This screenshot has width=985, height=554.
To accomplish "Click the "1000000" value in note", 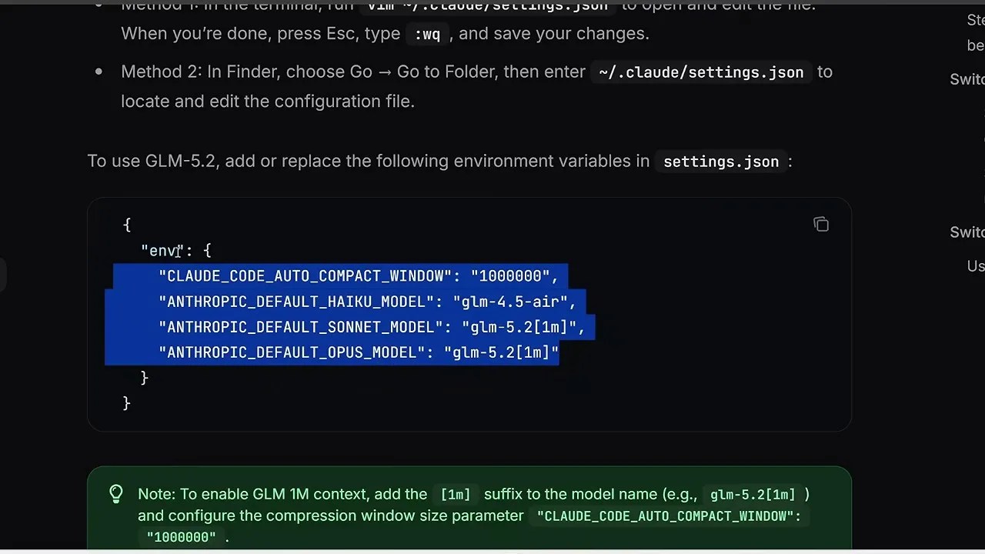I will 181,537.
